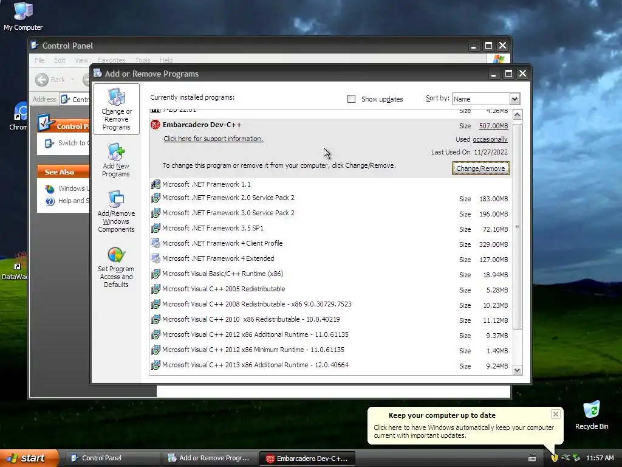The height and width of the screenshot is (467, 622).
Task: Open Edit menu in Control Panel
Action: tap(60, 60)
